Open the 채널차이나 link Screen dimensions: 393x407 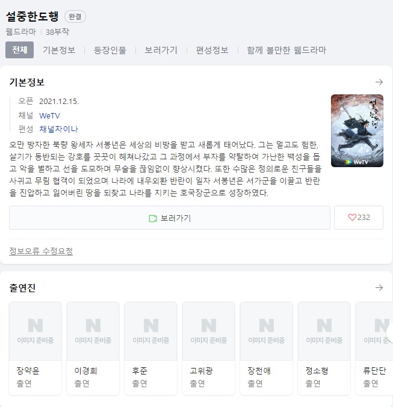click(x=59, y=129)
